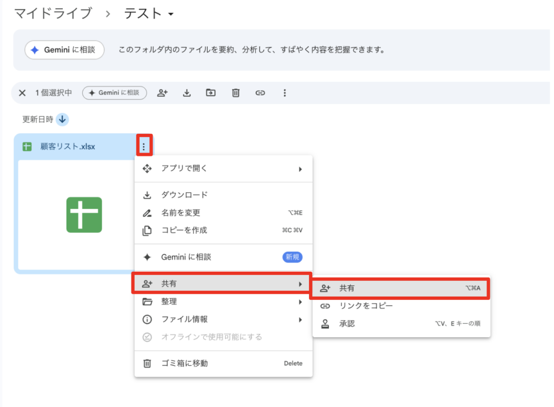Screen dimensions: 554x407
Task: Open 整理 entry in context menu
Action: click(223, 301)
